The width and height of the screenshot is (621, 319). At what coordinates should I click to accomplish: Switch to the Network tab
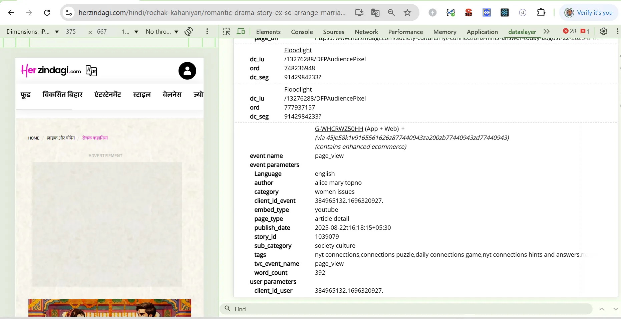[366, 32]
